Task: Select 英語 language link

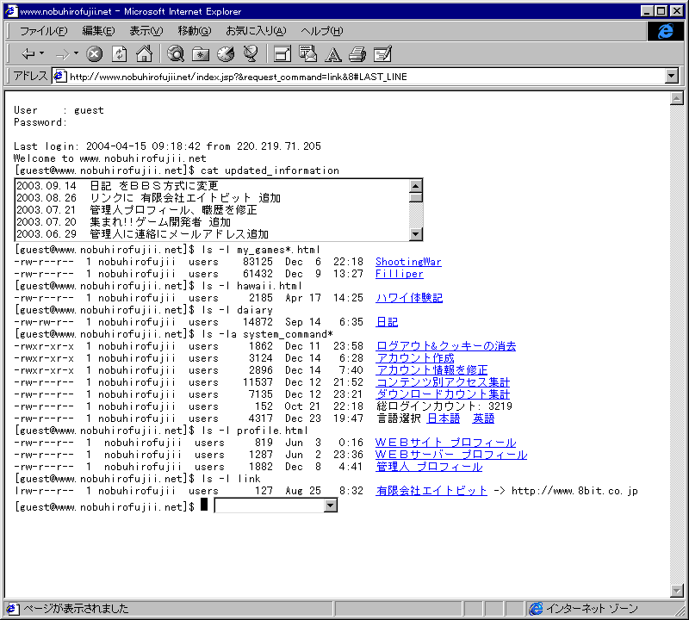Action: pos(483,418)
